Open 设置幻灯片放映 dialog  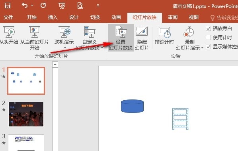pos(121,38)
